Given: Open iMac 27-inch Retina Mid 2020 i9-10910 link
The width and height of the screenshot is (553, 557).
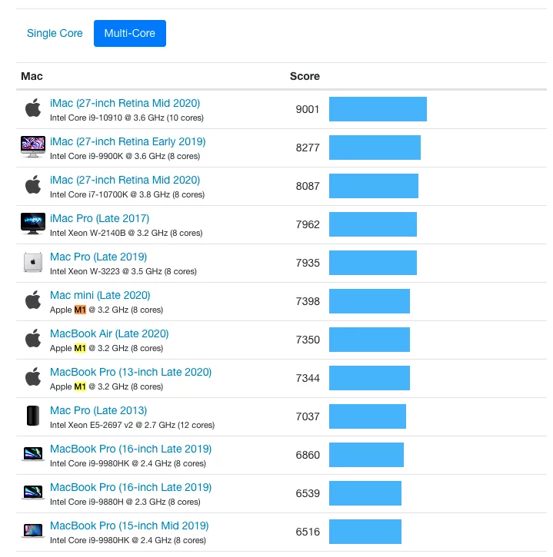Looking at the screenshot, I should (x=125, y=103).
